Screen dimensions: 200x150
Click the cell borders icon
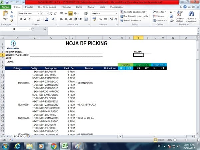click(38, 19)
